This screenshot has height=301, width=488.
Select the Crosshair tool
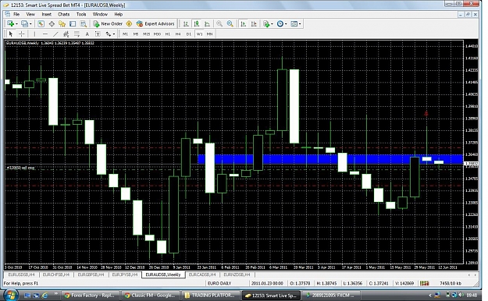(x=22, y=34)
